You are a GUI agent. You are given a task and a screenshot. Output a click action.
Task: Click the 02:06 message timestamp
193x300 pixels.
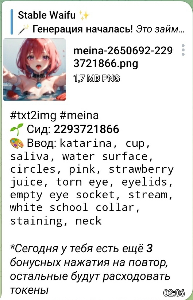(174, 293)
